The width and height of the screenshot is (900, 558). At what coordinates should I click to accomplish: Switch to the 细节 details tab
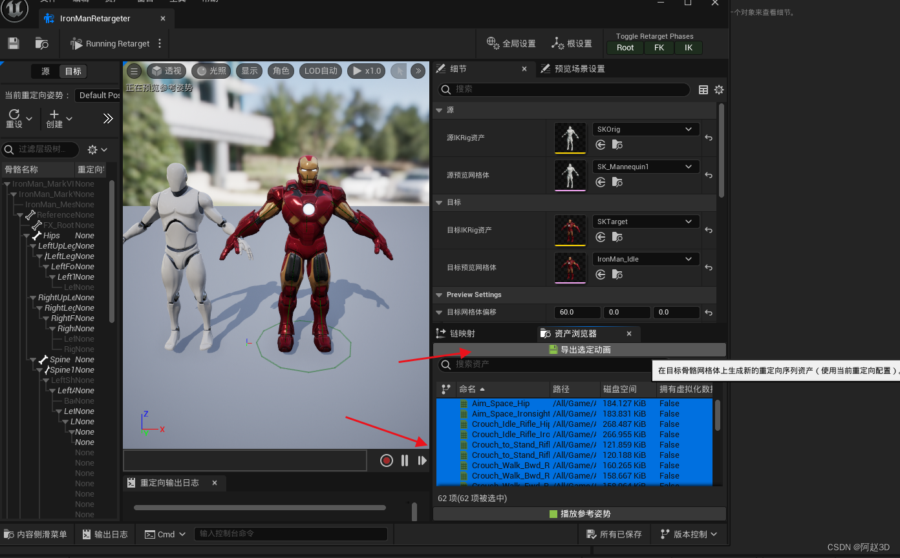click(x=458, y=68)
